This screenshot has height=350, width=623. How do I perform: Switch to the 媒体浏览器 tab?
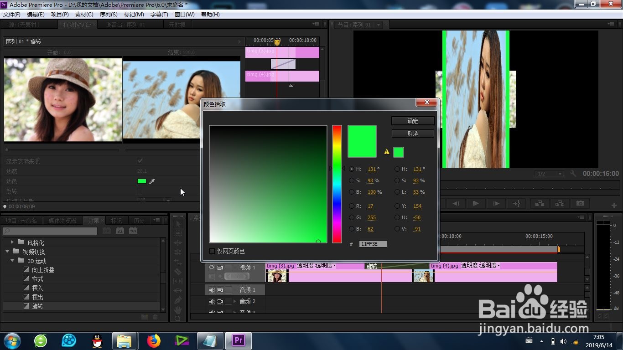tap(62, 221)
